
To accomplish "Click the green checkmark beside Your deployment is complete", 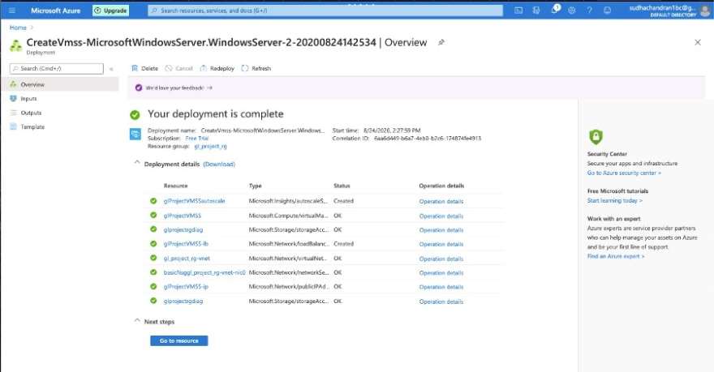I will tap(135, 114).
